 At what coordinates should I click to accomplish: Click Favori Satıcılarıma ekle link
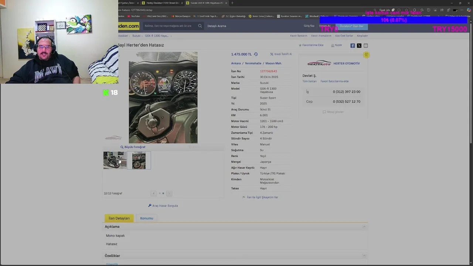(334, 81)
